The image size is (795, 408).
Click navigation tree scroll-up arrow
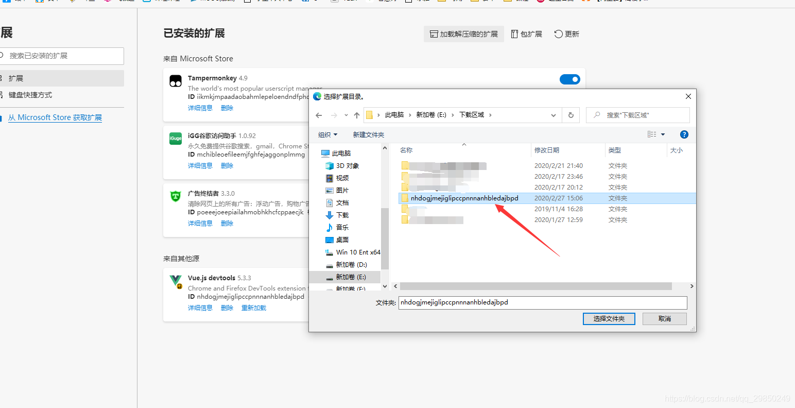coord(385,148)
